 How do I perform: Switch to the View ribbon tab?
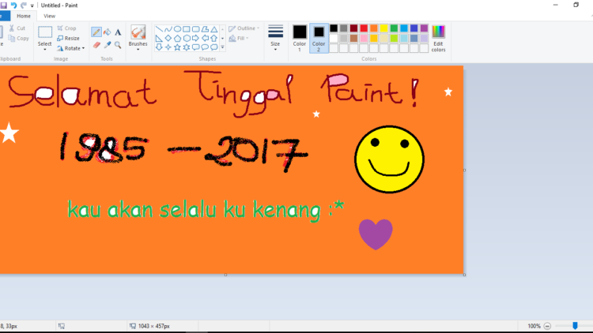[49, 16]
